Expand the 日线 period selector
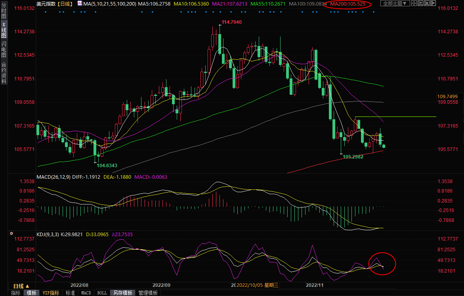Screen dimensions: 464x296 point(21,286)
